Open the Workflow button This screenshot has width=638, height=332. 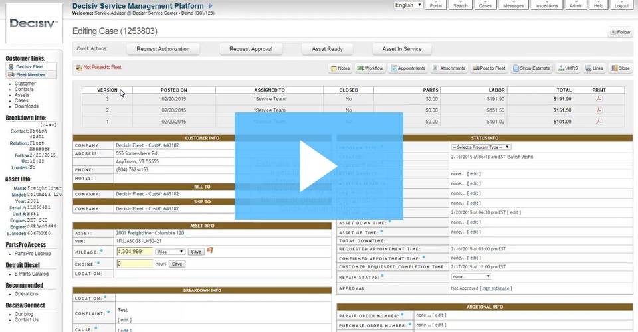370,68
